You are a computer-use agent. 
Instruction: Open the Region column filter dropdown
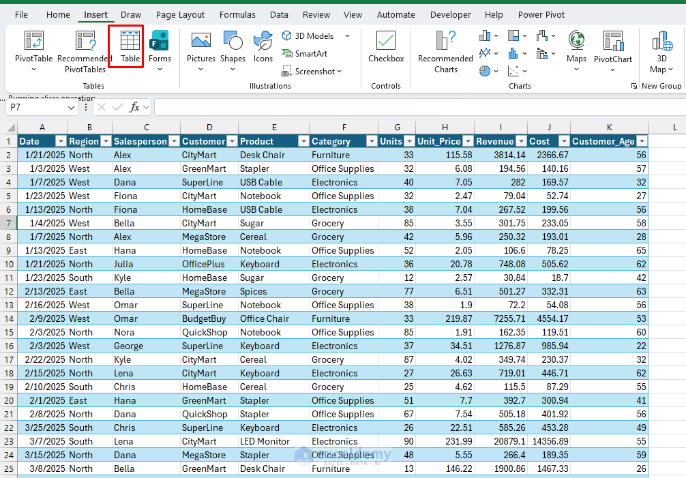click(105, 141)
